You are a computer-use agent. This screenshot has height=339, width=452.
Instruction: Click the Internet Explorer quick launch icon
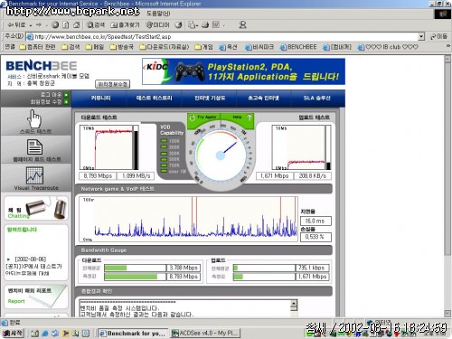[45, 334]
